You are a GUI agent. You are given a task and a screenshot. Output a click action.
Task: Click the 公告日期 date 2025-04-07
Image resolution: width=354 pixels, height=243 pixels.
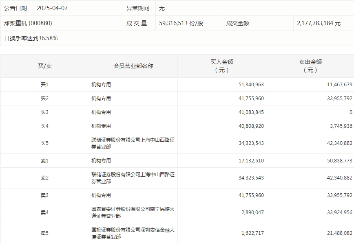click(x=51, y=7)
